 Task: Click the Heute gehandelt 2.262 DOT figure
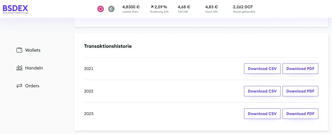click(x=243, y=7)
